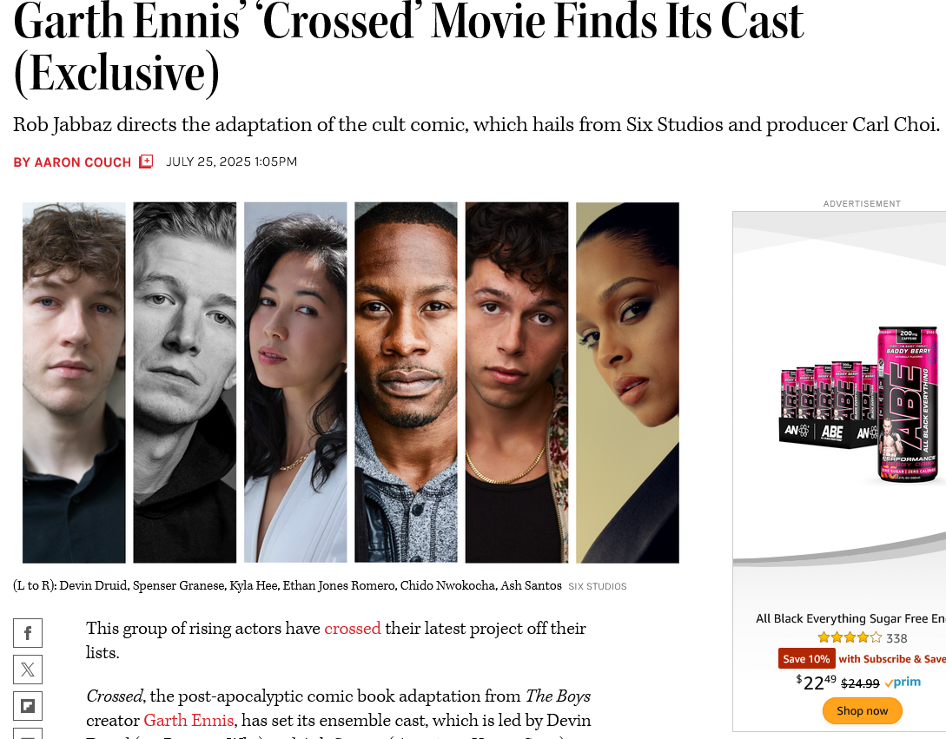
Task: Click the plus icon beside the author name
Action: coord(146,162)
